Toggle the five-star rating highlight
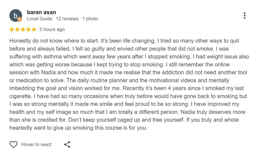The image size is (257, 155). click(23, 29)
